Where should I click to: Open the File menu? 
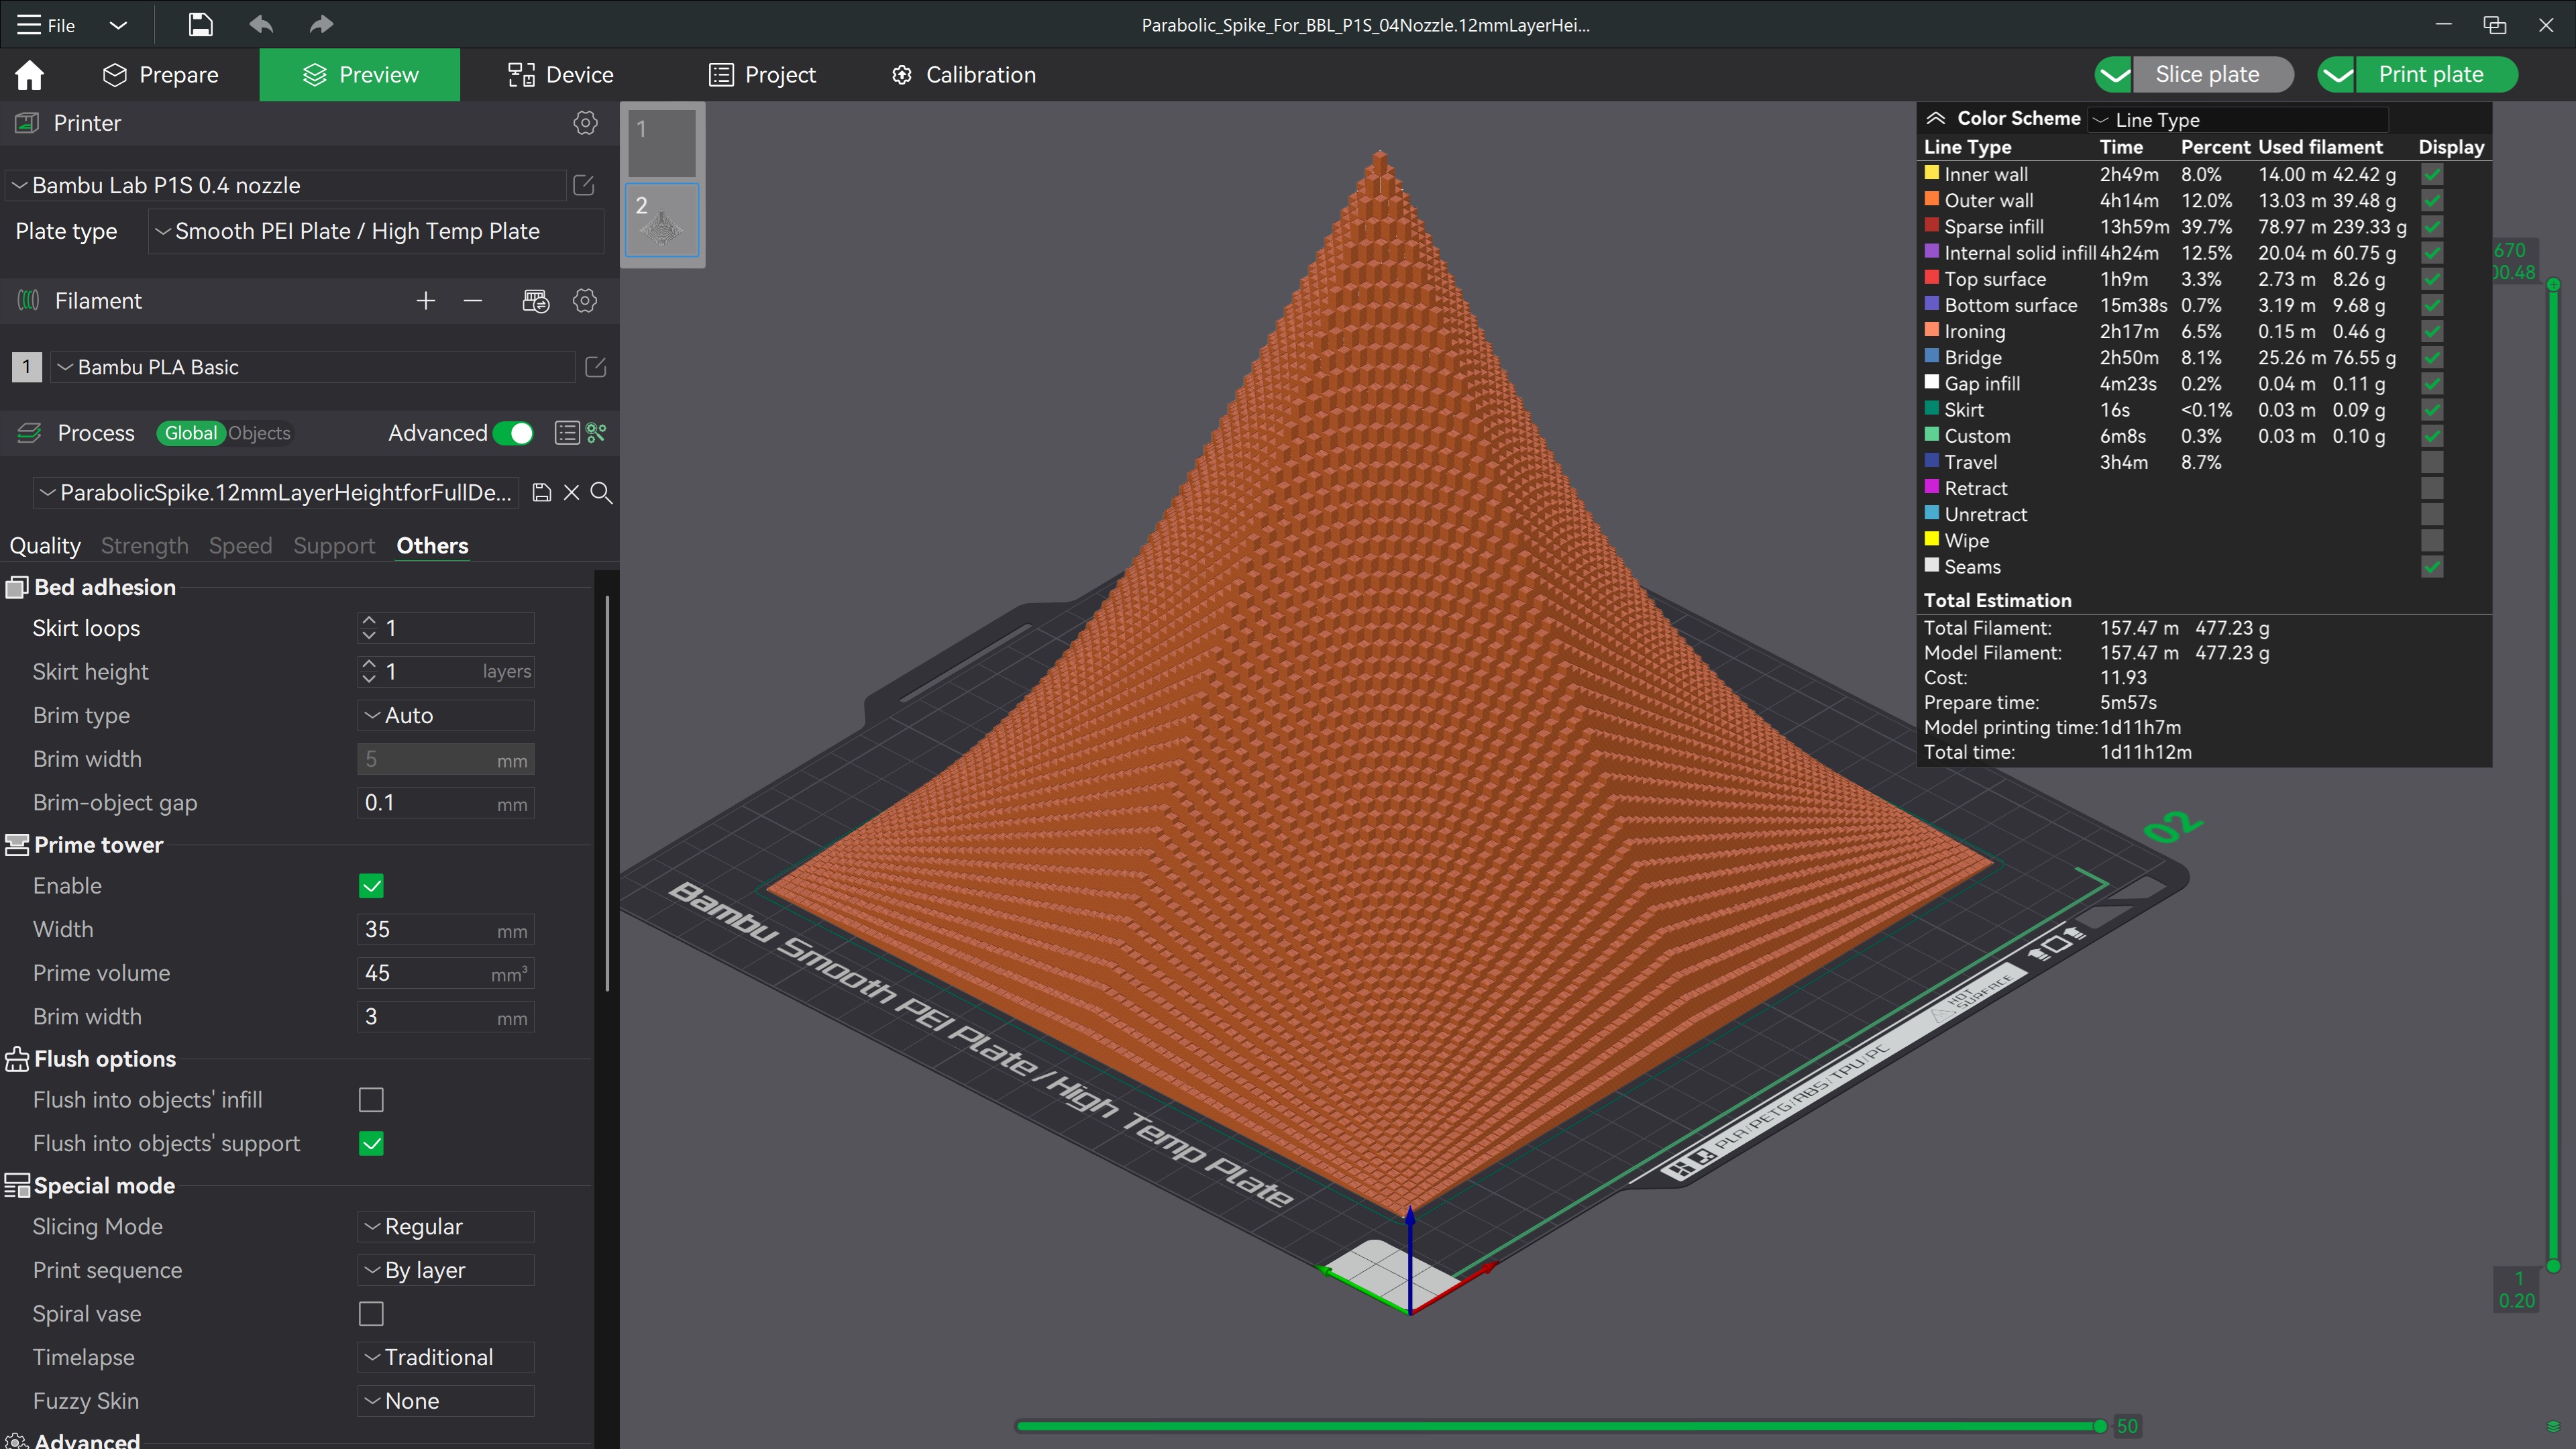[47, 25]
